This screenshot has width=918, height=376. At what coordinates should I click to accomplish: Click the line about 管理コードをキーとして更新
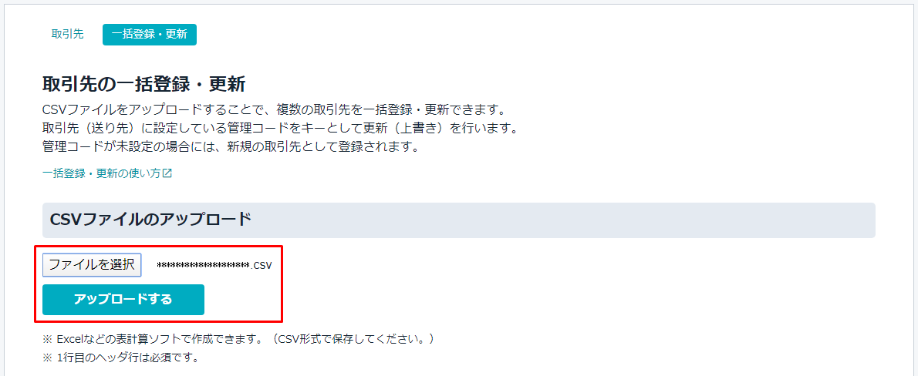tap(280, 129)
